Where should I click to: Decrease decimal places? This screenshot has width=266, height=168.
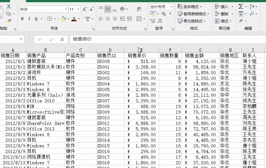(x=160, y=21)
